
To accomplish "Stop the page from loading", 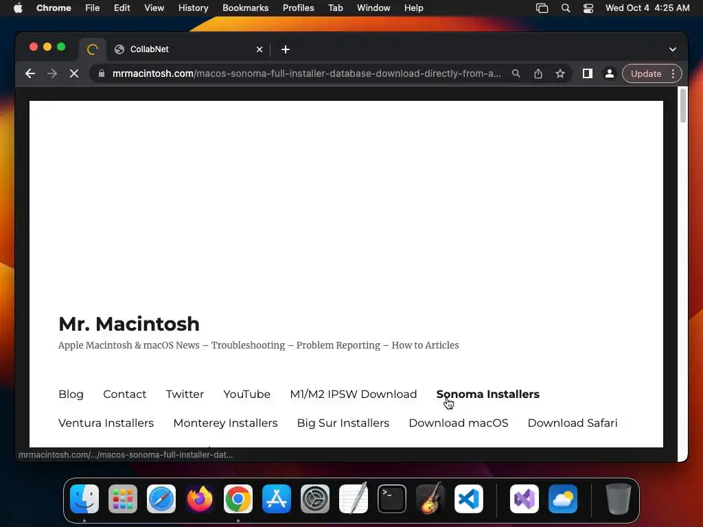I will click(x=74, y=73).
